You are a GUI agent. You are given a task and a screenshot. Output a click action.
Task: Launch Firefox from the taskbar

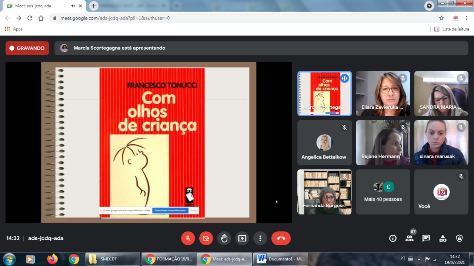(x=53, y=259)
